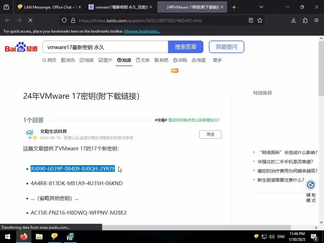Viewport: 324px width, 243px height.
Task: Open the 地图 search category
Action: pos(199,60)
